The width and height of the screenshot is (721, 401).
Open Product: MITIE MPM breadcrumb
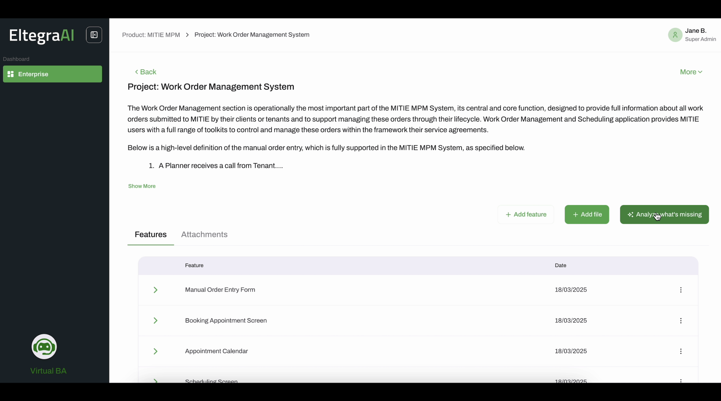[x=151, y=35]
